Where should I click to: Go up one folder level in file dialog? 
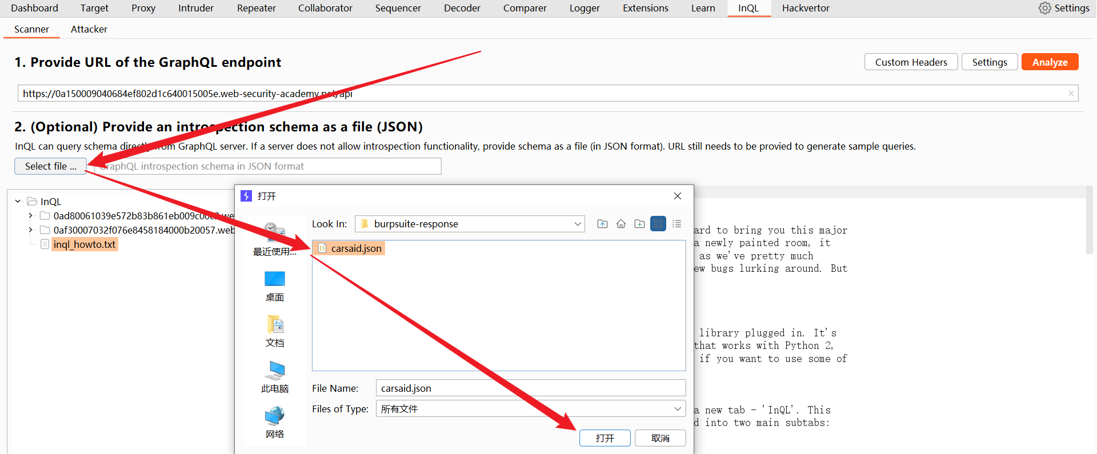click(602, 224)
